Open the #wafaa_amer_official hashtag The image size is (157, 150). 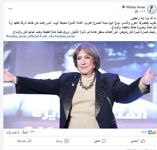22,36
